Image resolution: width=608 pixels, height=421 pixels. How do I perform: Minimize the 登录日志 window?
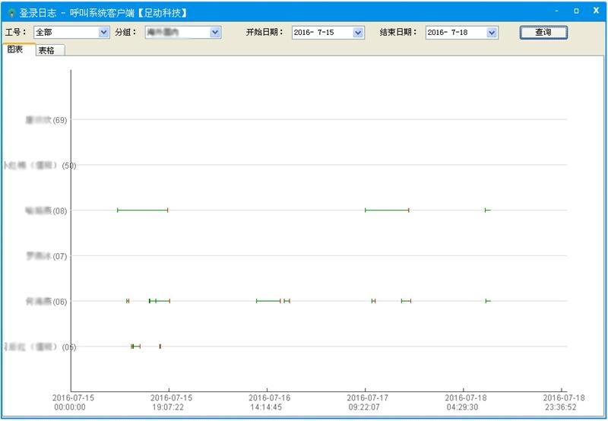point(559,11)
